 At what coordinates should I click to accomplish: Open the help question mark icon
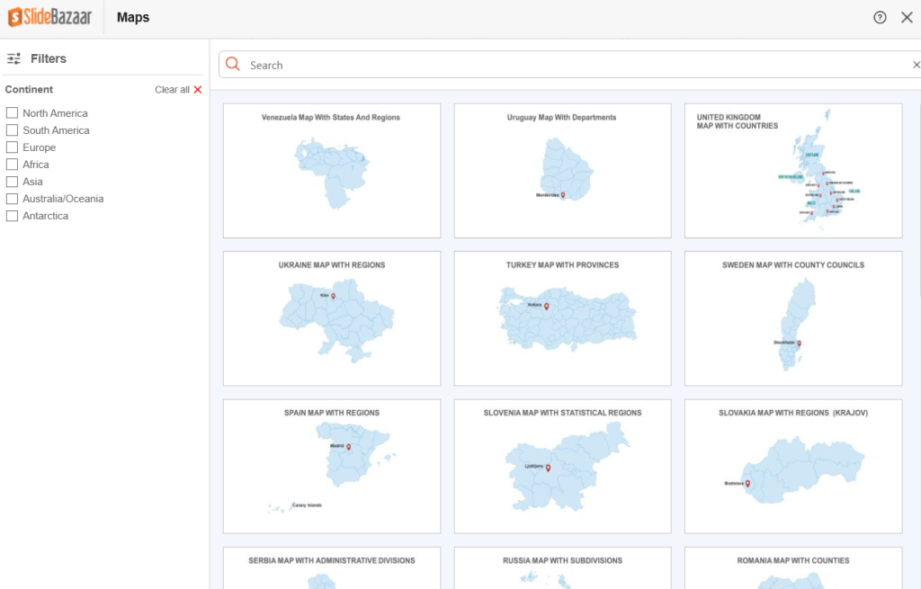point(880,17)
